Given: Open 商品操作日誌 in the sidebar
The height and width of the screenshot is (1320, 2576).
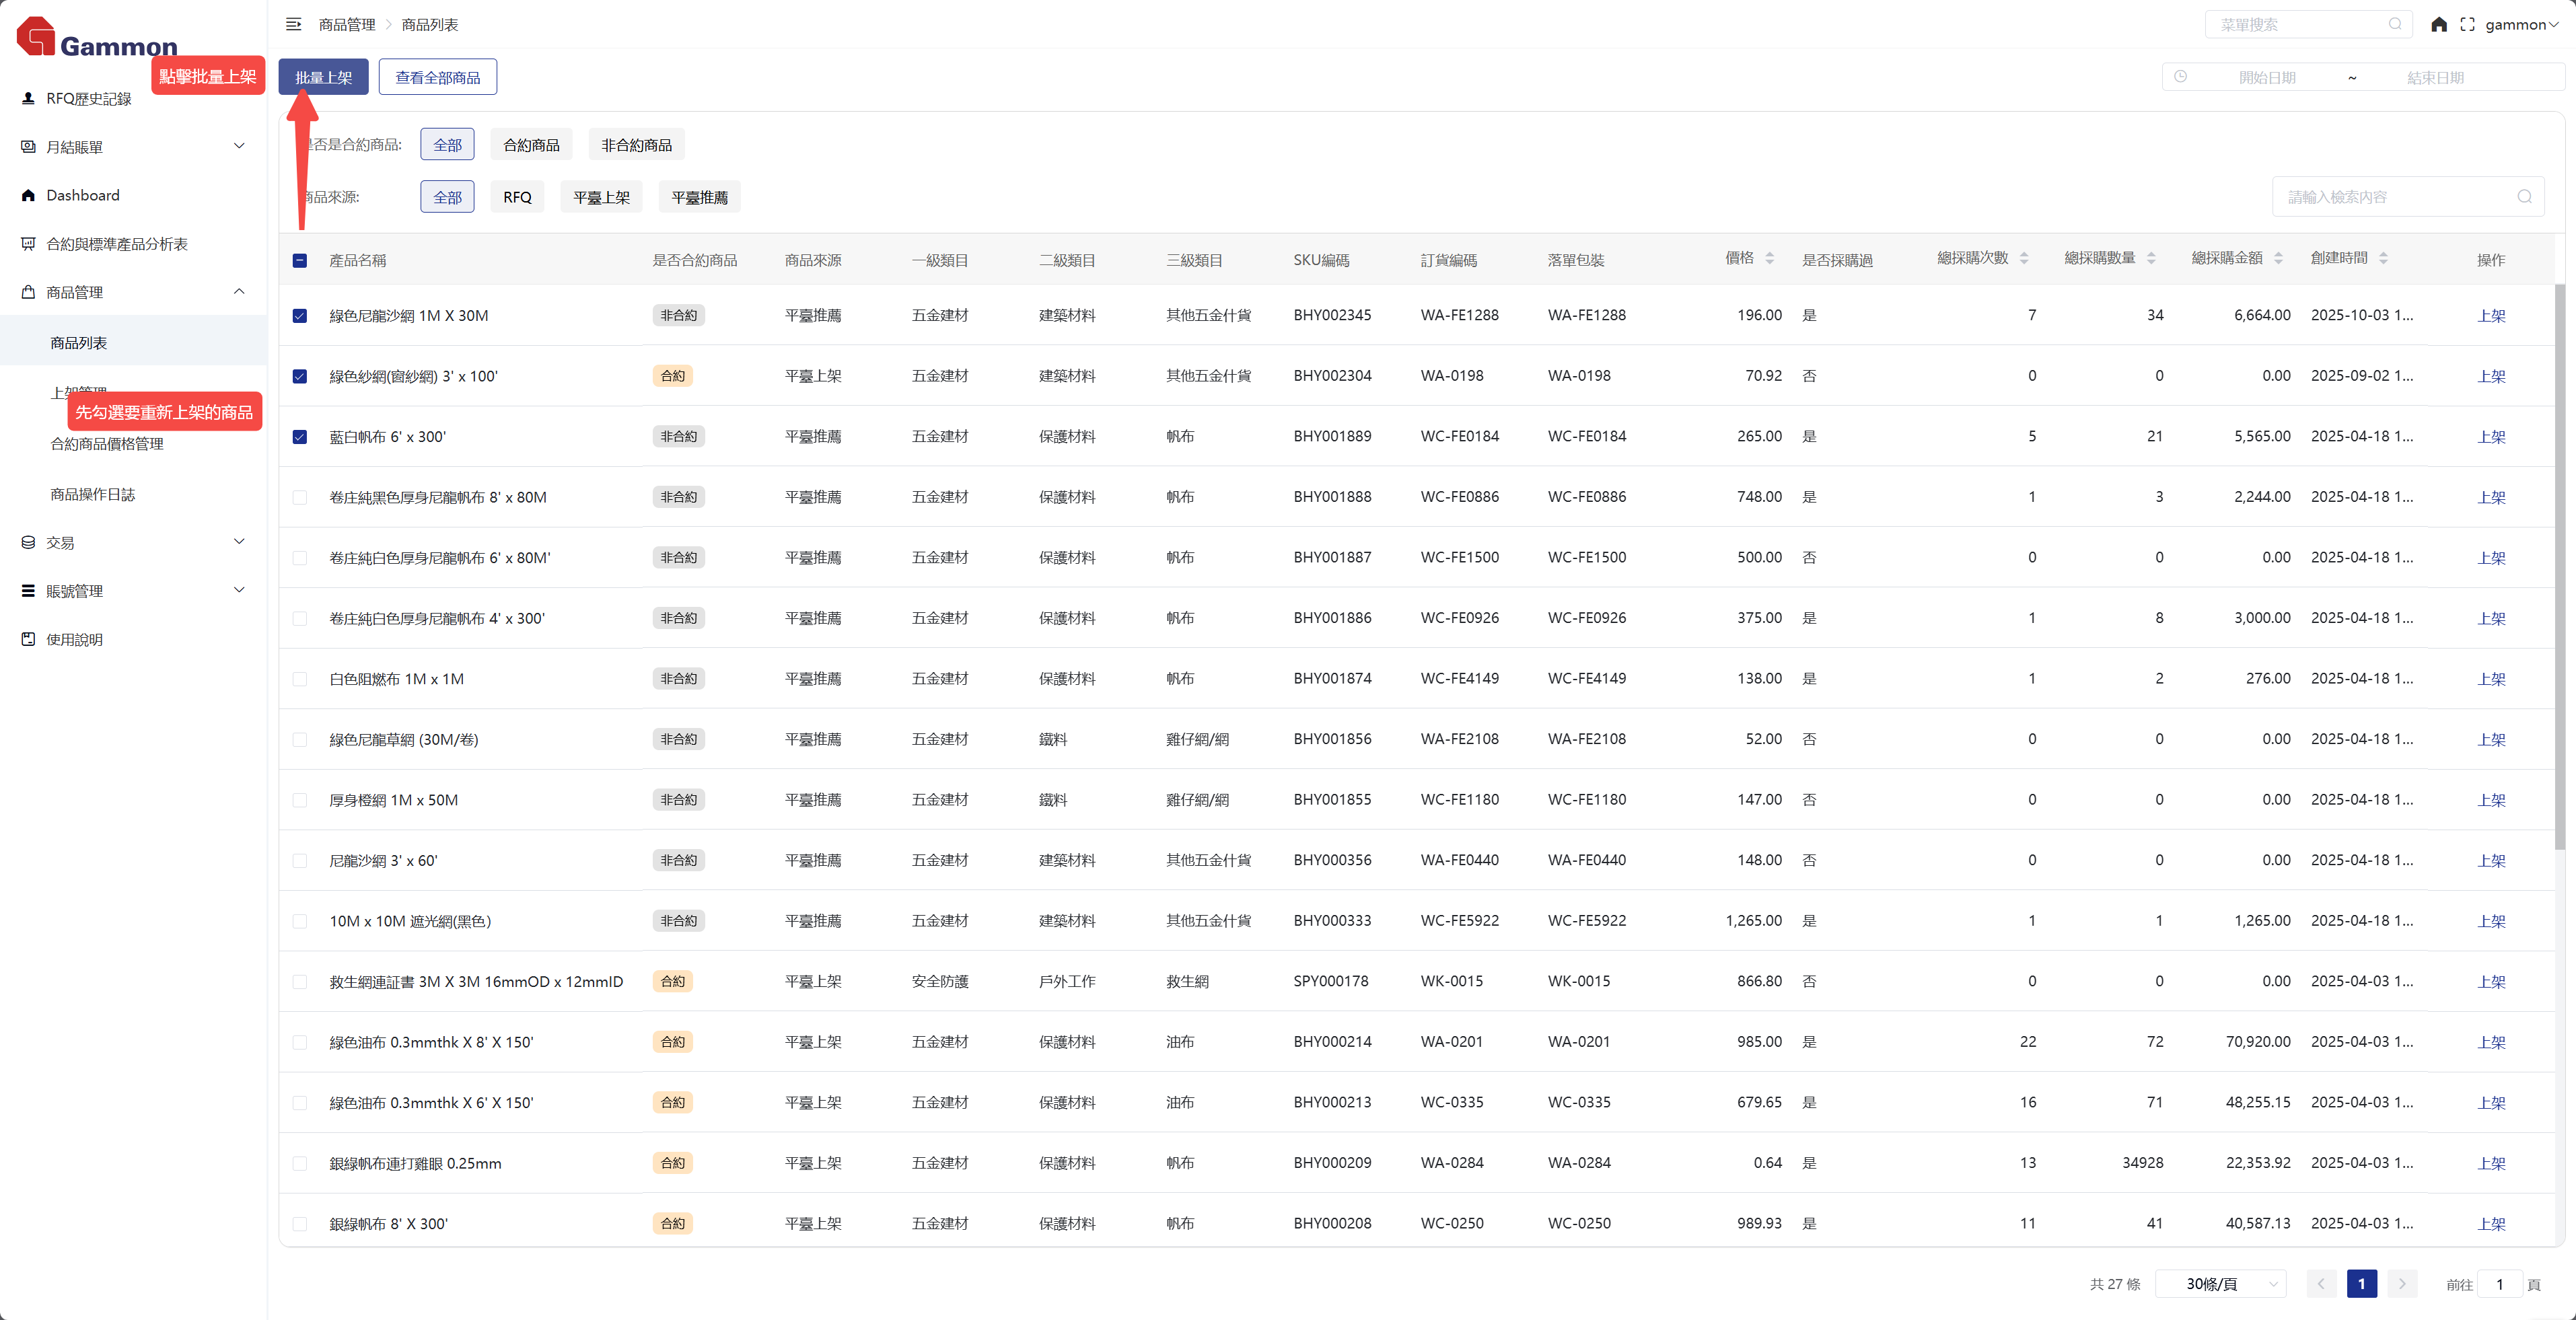Looking at the screenshot, I should pos(92,494).
